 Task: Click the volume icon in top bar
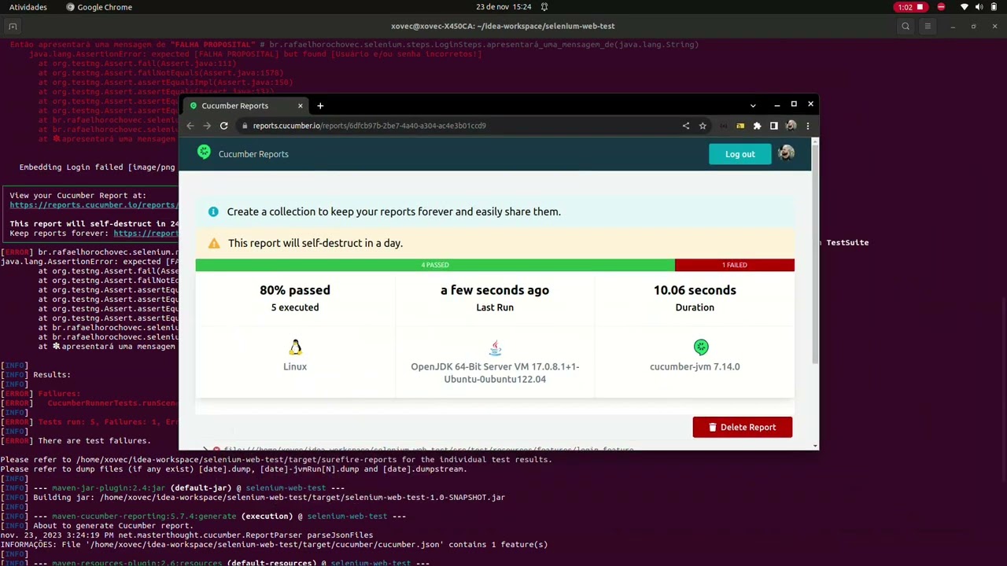[979, 7]
